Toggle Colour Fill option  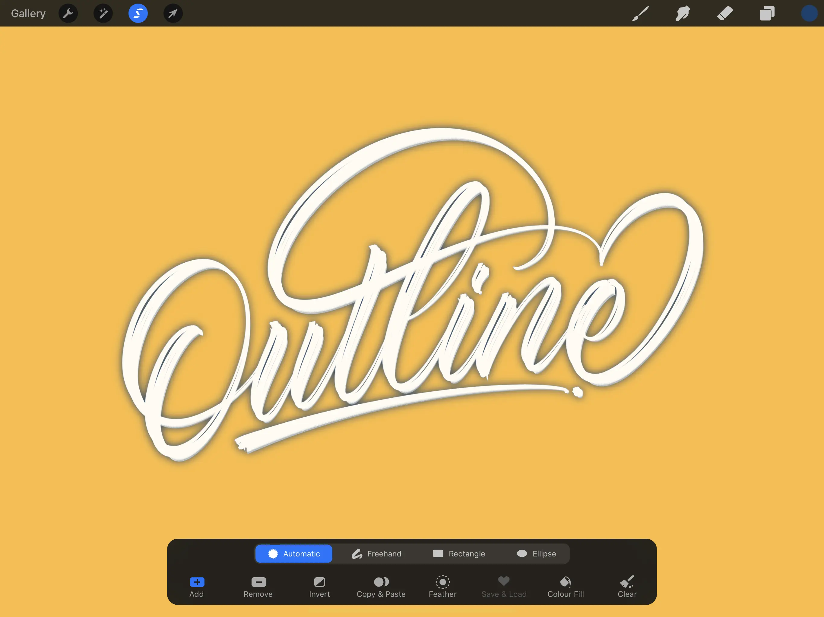[566, 587]
